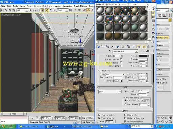Select Local axis radio button
Viewport: 173px width, 129px height.
pos(125,100)
